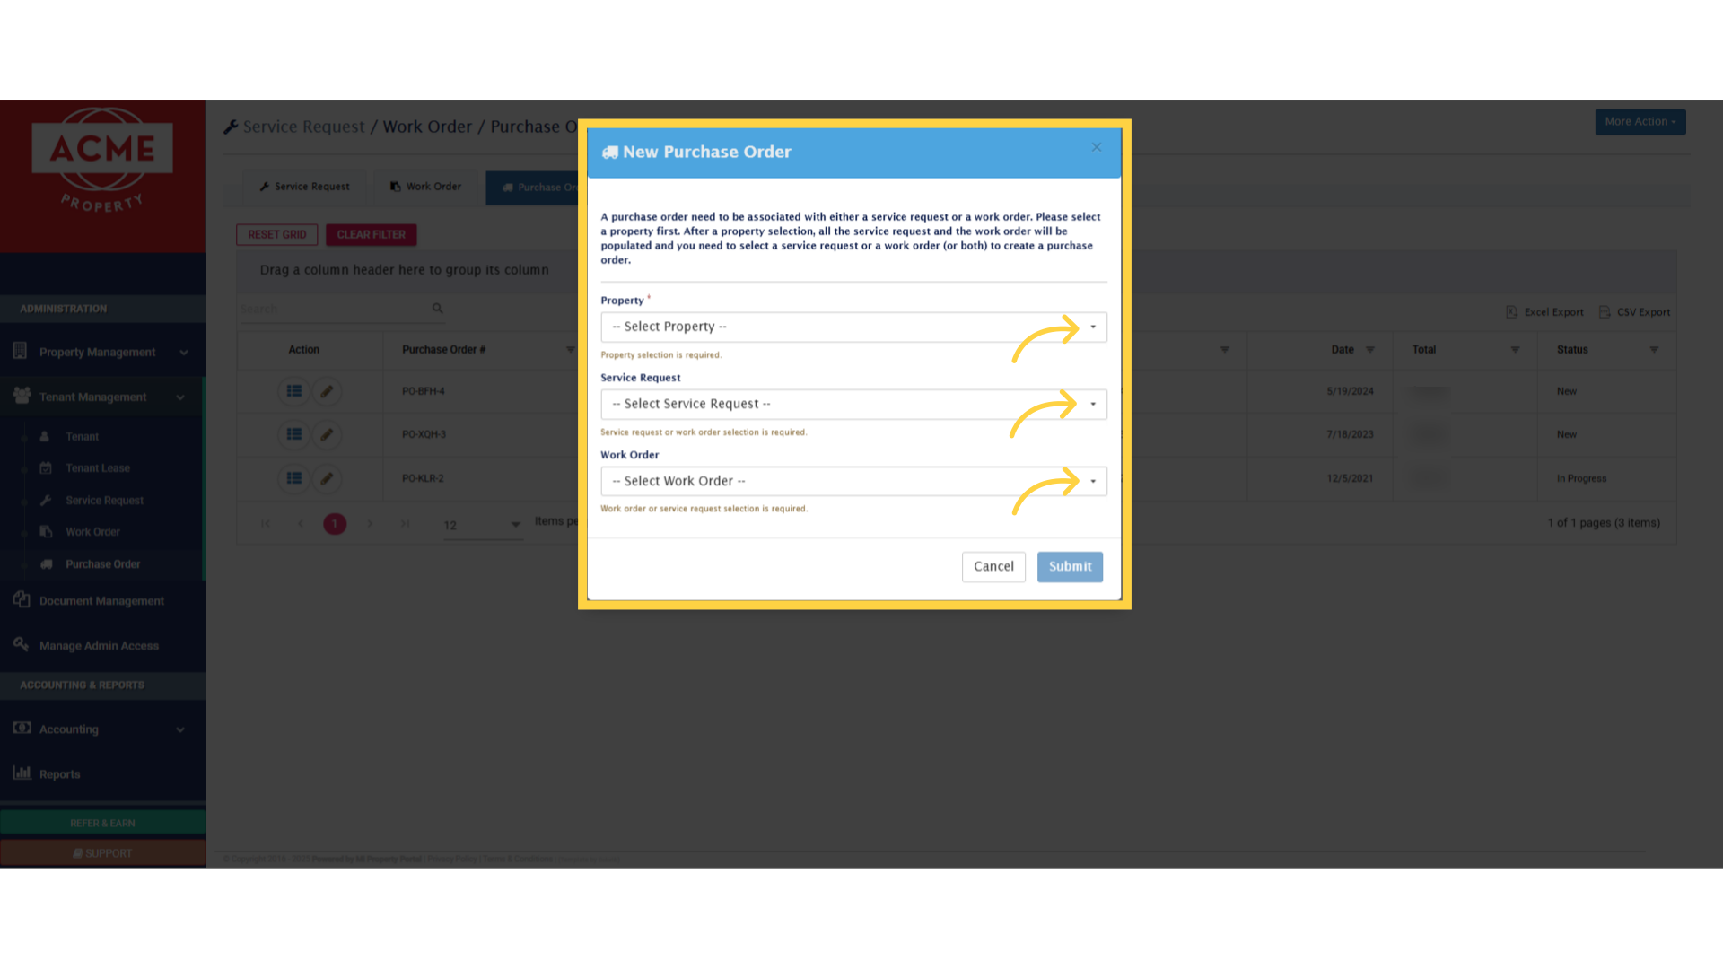The height and width of the screenshot is (969, 1723).
Task: Switch to the Work Order tab
Action: [x=425, y=186]
